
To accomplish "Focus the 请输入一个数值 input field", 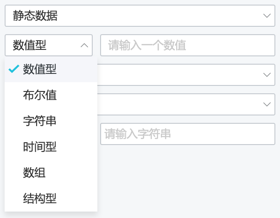I will [188, 45].
